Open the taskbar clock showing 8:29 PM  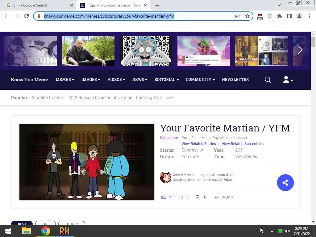pyautogui.click(x=301, y=231)
